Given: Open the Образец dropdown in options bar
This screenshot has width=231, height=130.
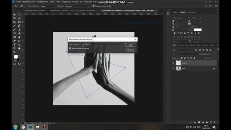Looking at the screenshot, I should click(77, 6).
